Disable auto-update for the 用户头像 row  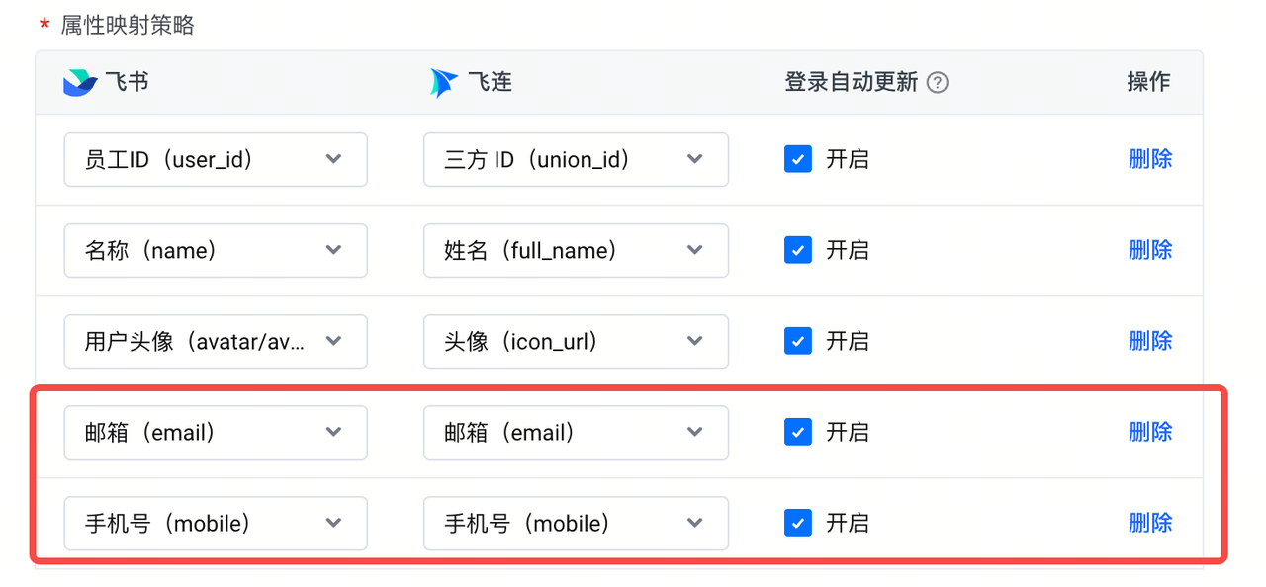click(798, 341)
